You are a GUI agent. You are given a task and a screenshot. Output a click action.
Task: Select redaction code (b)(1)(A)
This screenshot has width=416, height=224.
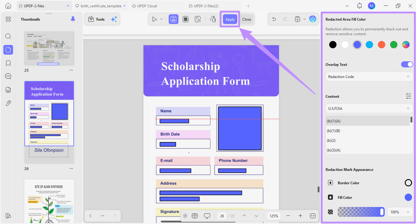[x=368, y=121]
